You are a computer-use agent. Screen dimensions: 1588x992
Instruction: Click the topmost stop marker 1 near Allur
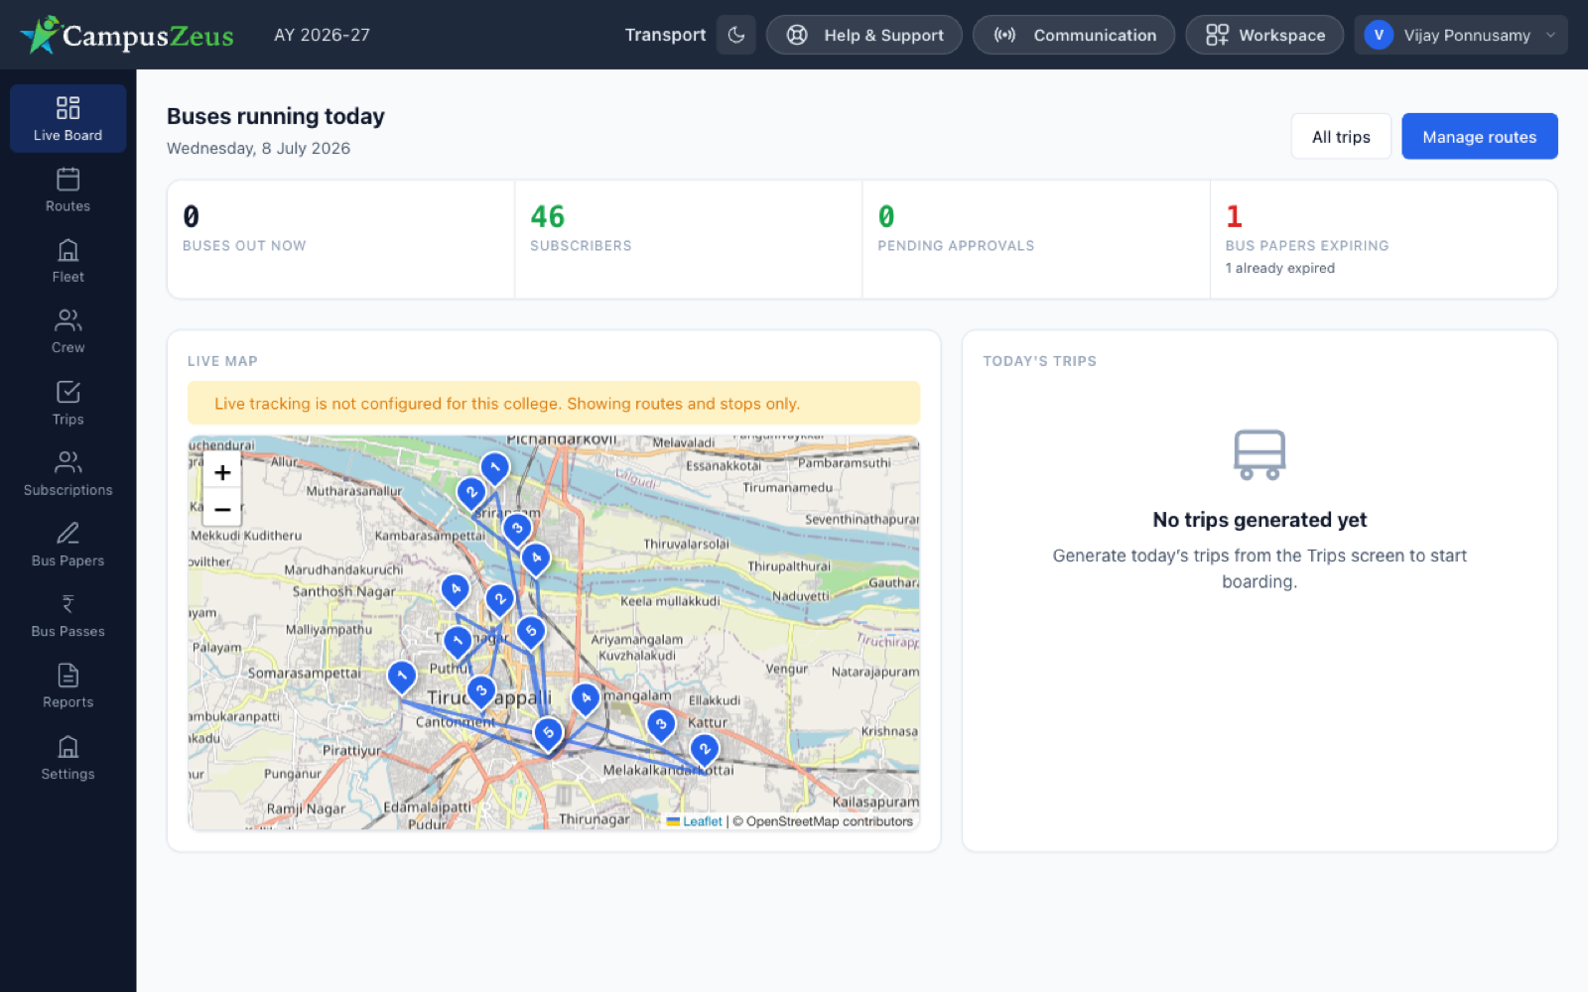(494, 467)
